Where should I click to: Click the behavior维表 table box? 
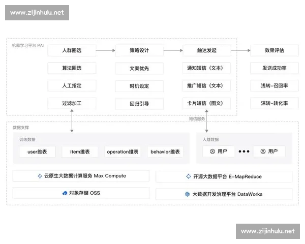click(x=165, y=151)
